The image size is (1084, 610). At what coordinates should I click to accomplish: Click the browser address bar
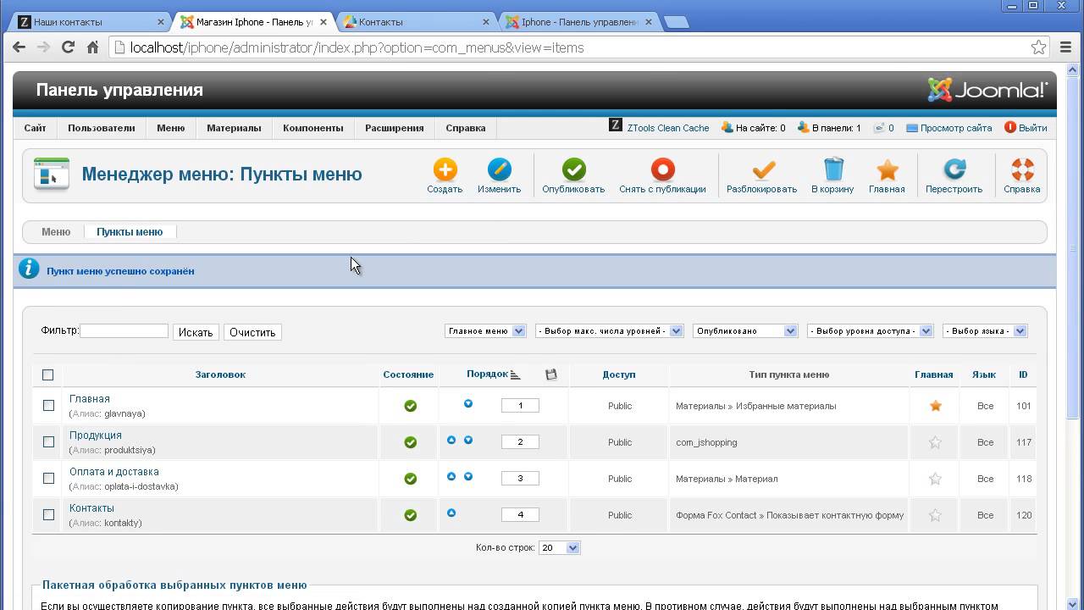click(x=580, y=47)
